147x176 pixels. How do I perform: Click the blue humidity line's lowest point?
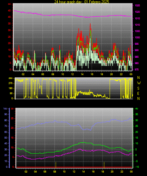click(x=91, y=130)
